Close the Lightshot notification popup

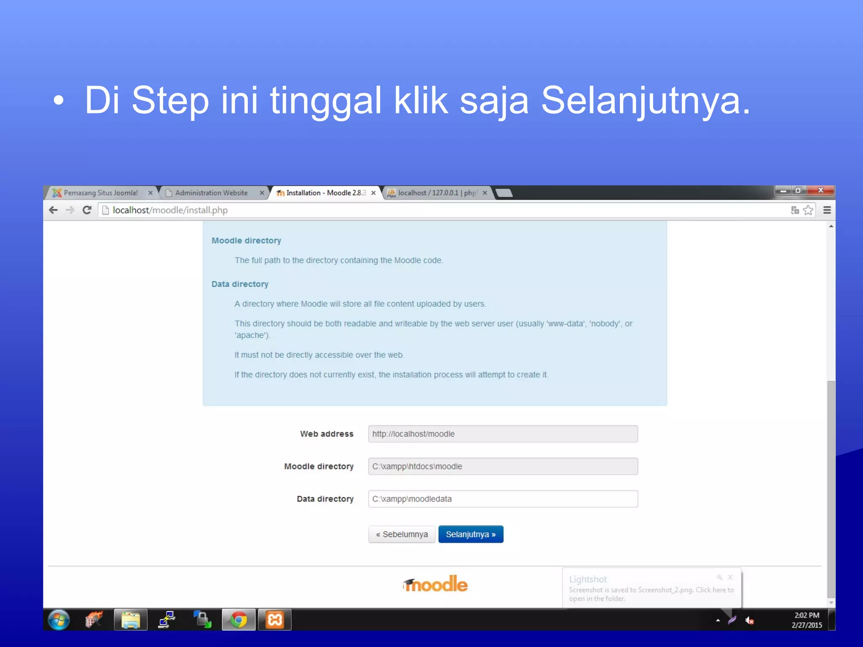pos(730,577)
